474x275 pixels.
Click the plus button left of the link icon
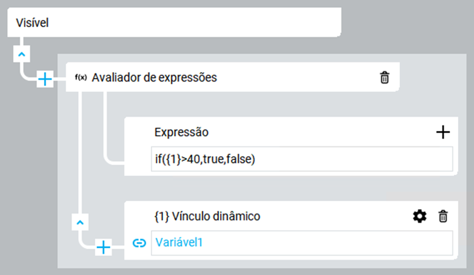[104, 246]
